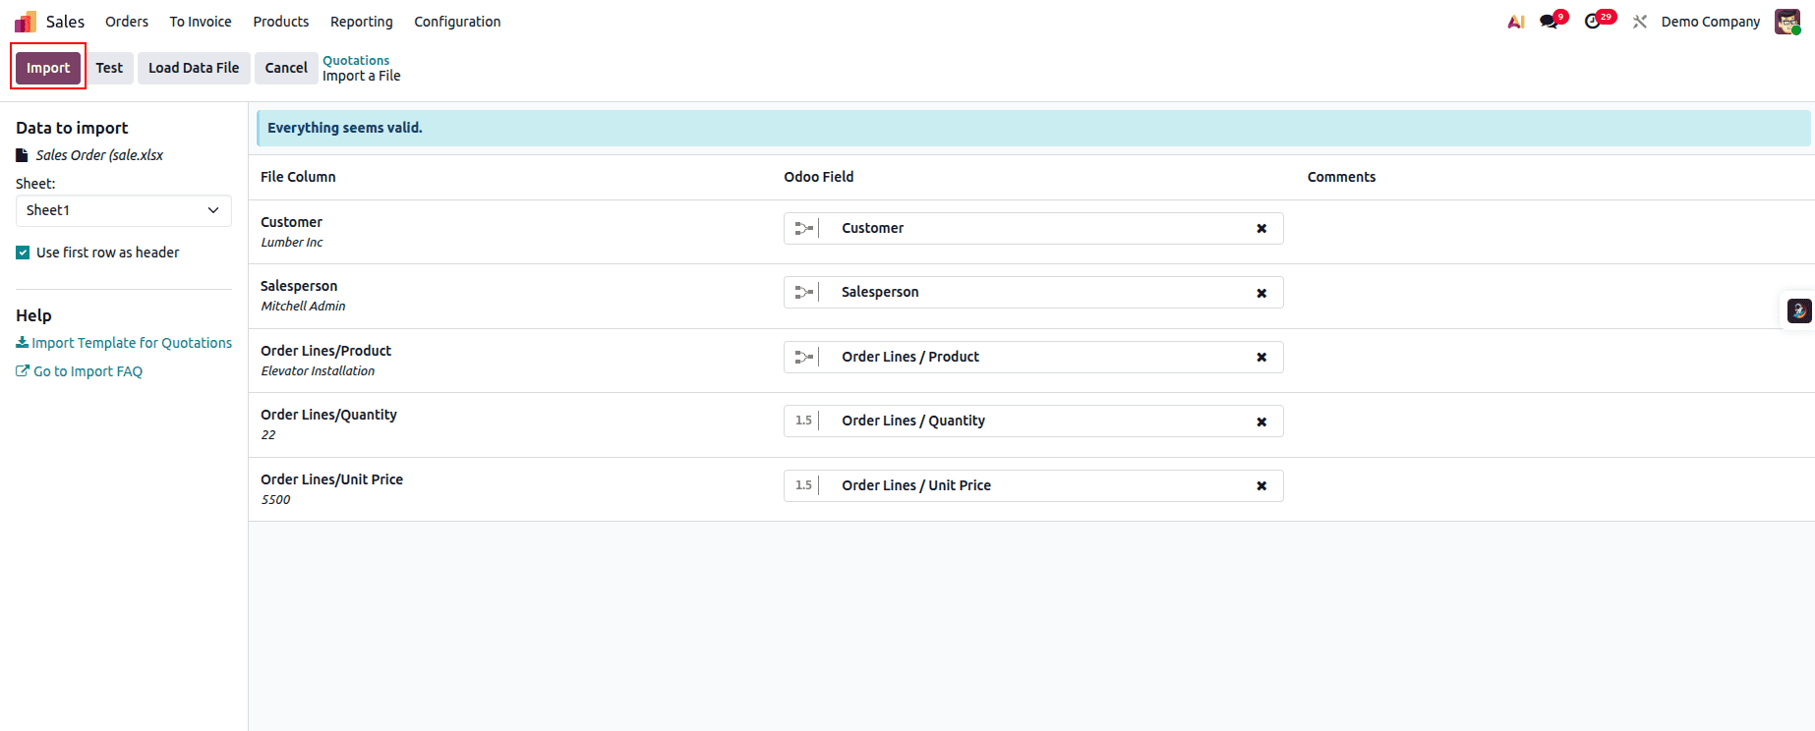Click the Load Data File button

[x=194, y=68]
